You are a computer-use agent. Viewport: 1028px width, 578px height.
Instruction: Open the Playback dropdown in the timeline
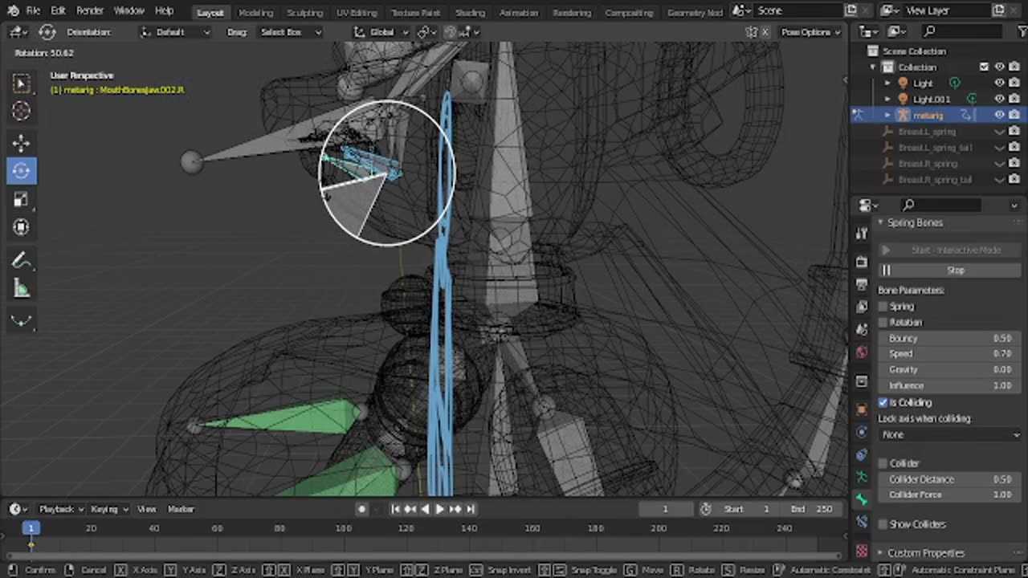click(61, 509)
